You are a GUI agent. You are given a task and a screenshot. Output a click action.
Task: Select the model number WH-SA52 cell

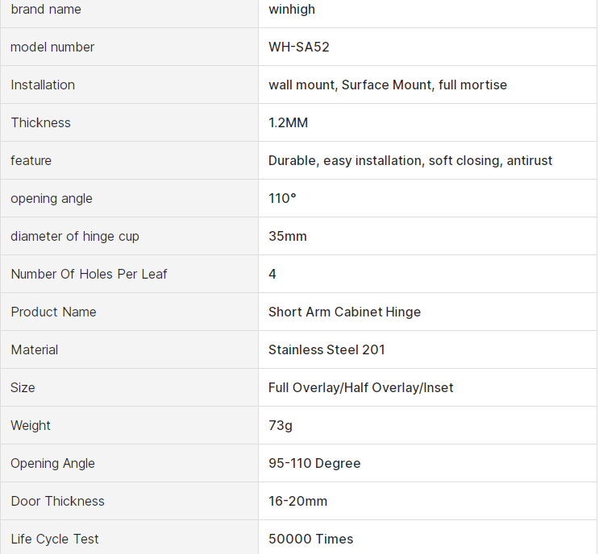[x=299, y=48]
